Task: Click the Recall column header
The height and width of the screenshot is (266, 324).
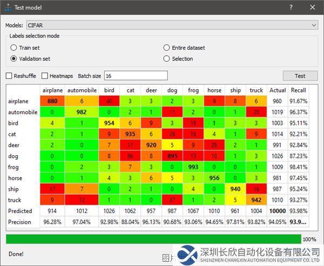Action: click(298, 90)
